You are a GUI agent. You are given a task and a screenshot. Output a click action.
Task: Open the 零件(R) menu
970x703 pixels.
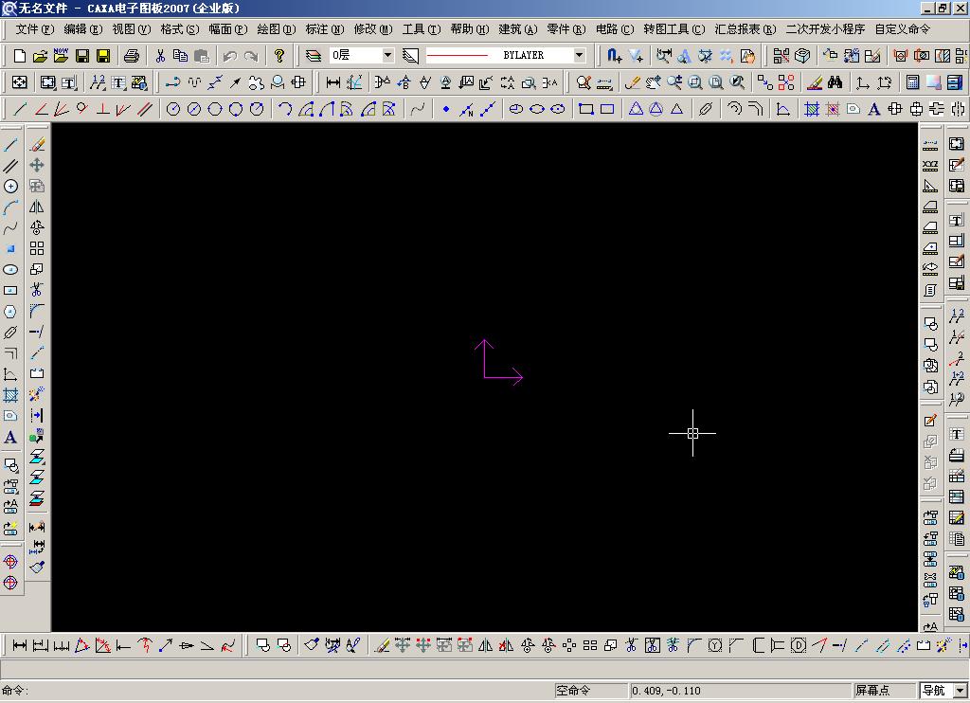tap(566, 29)
